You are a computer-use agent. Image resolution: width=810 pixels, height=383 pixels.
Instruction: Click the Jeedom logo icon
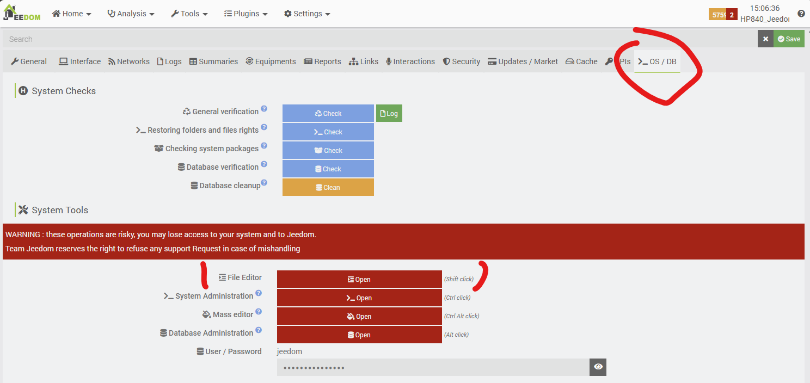tap(22, 13)
